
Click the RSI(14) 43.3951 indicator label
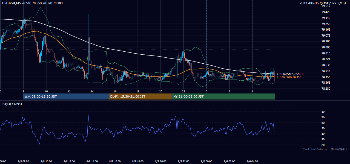click(x=12, y=104)
